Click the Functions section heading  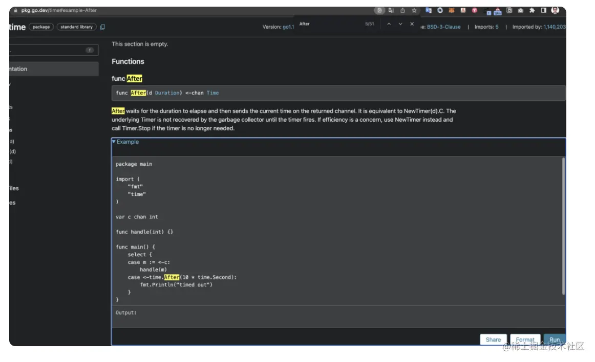(x=128, y=61)
